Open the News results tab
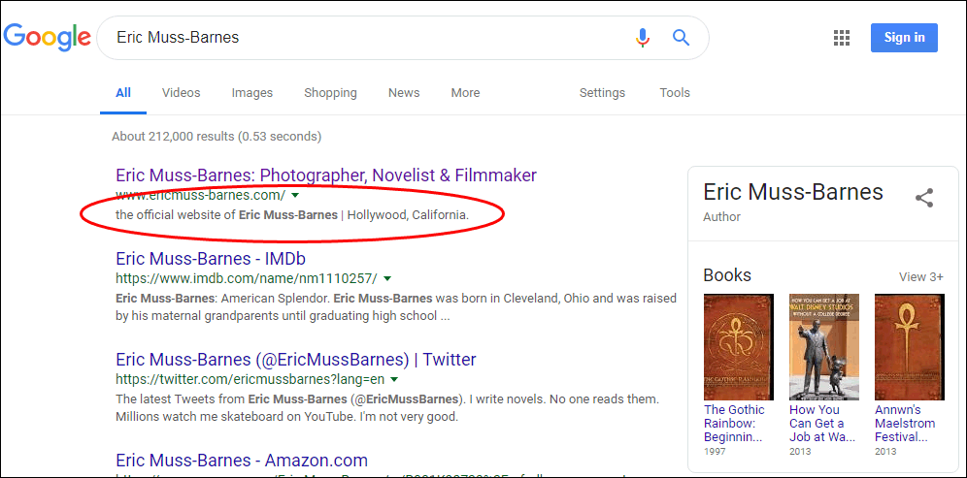Image resolution: width=967 pixels, height=478 pixels. tap(404, 93)
